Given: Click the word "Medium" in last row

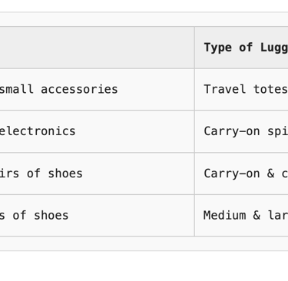Looking at the screenshot, I should click(225, 215).
